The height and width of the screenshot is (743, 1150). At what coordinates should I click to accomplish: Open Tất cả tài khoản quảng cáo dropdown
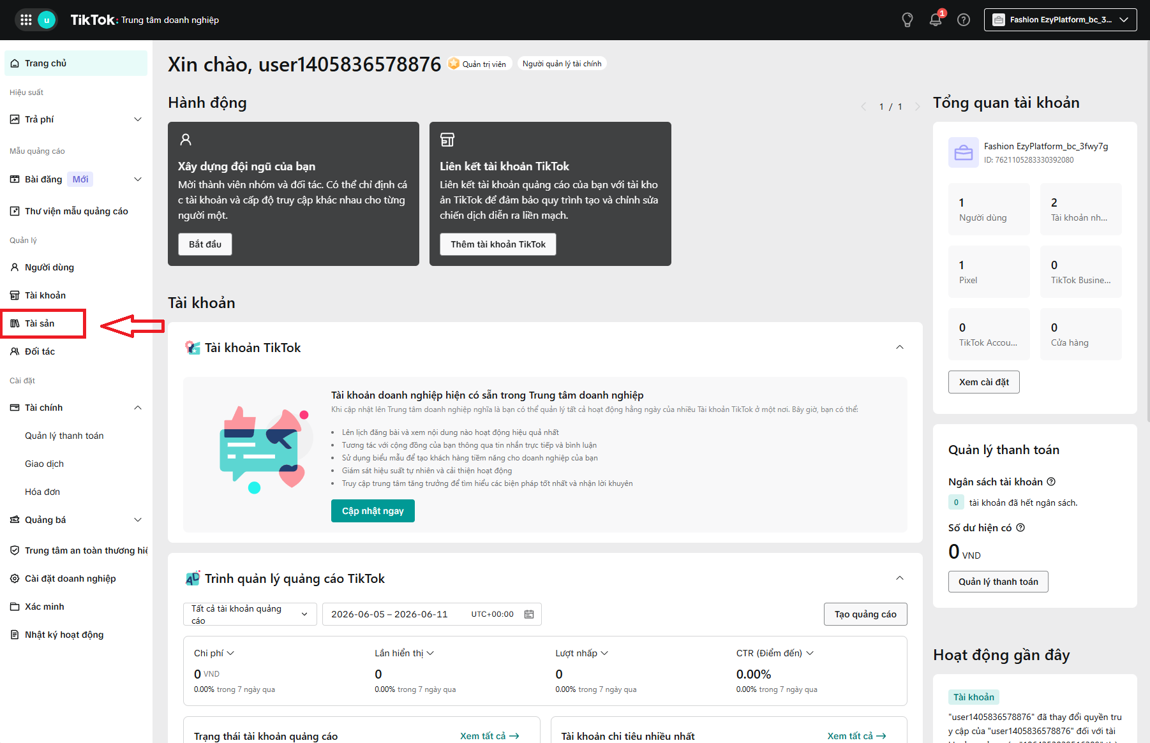250,614
